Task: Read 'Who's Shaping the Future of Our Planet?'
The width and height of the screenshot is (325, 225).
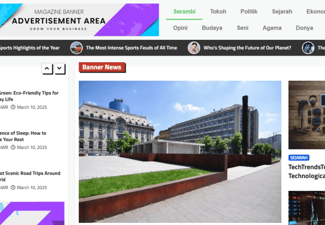Action: (x=247, y=48)
